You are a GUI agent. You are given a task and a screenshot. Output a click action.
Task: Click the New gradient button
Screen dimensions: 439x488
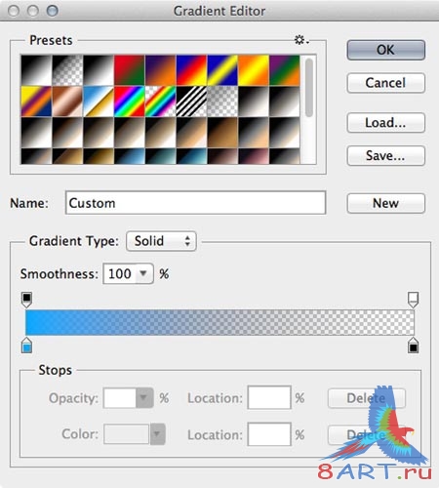pyautogui.click(x=386, y=203)
